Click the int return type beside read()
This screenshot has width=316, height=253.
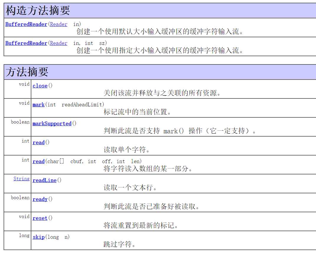(x=26, y=141)
